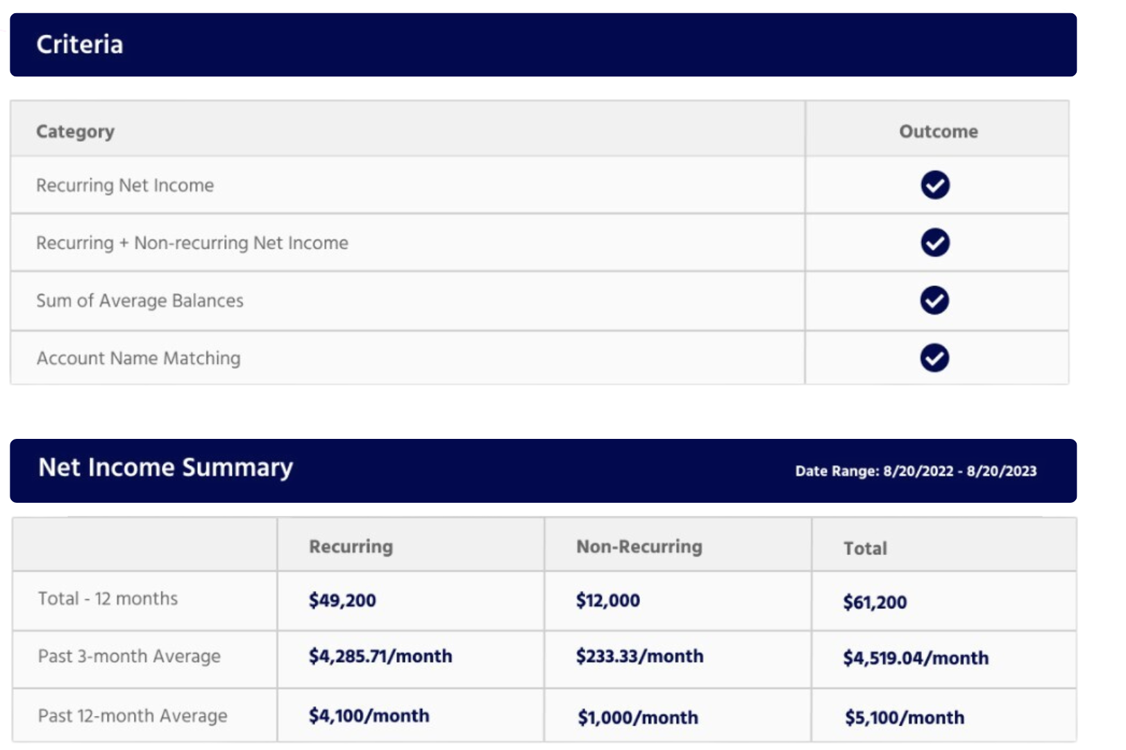
Task: Click the Non-Recurring column header
Action: 639,547
